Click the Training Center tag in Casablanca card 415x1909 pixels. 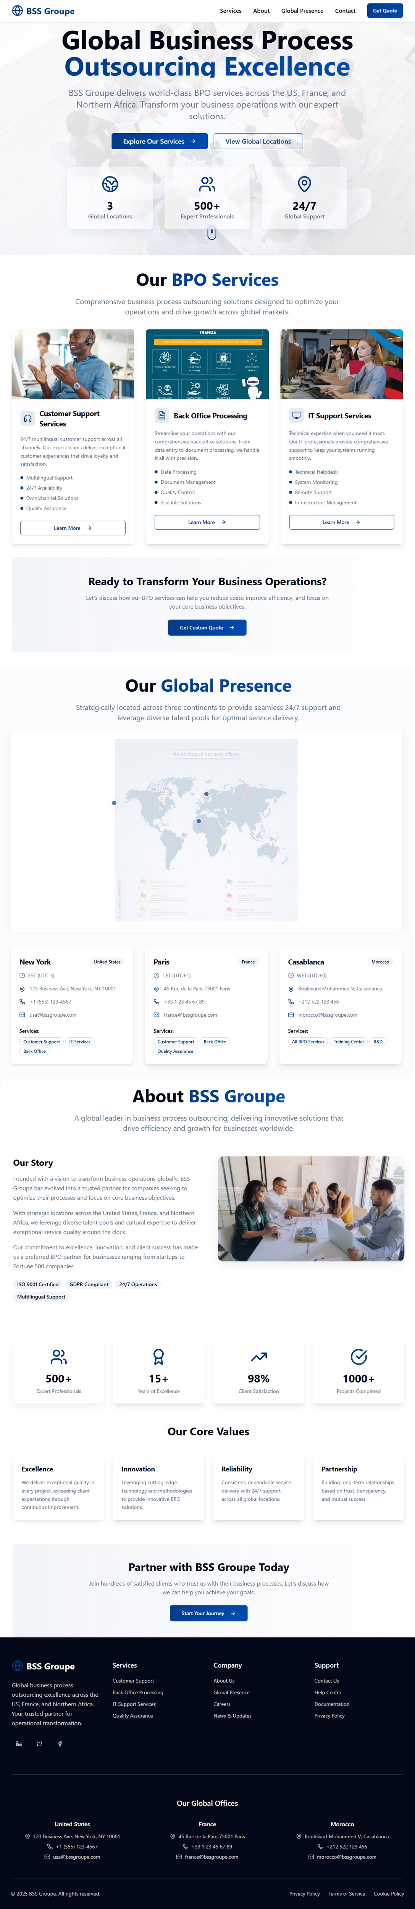(x=349, y=1042)
